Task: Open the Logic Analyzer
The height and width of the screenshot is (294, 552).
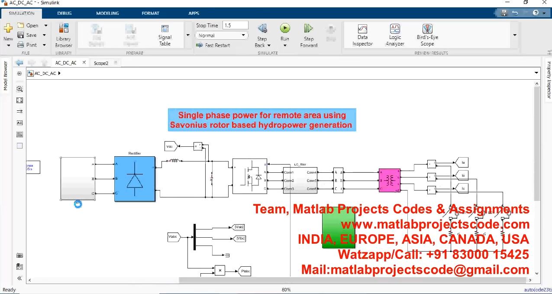Action: pyautogui.click(x=395, y=35)
